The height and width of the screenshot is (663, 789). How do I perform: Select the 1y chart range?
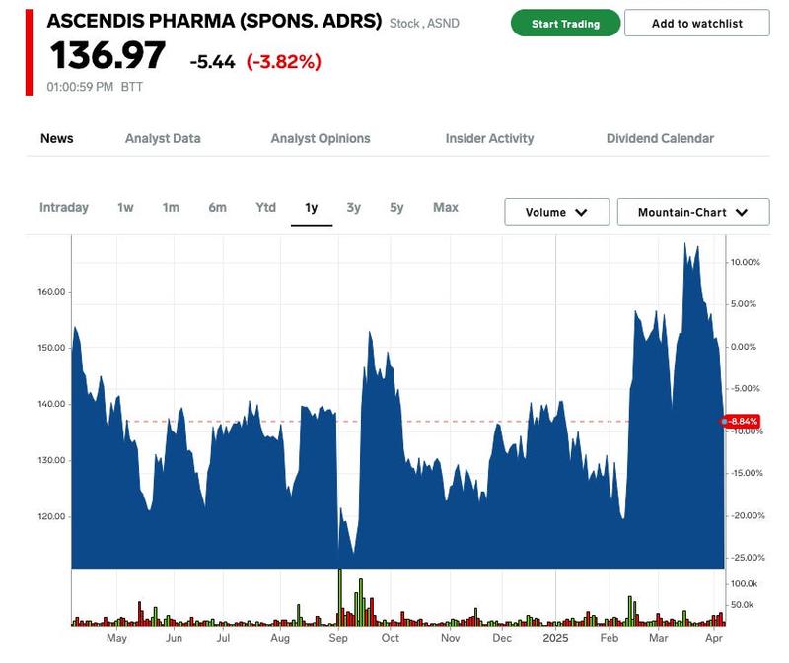tap(312, 207)
